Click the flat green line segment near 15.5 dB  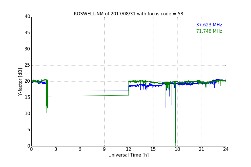88,96
